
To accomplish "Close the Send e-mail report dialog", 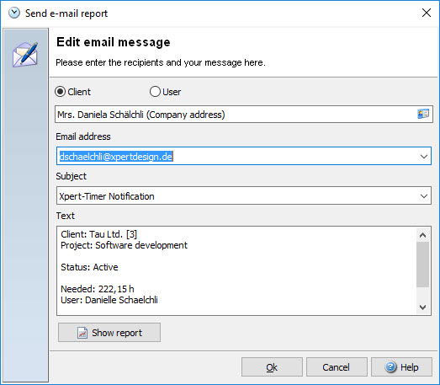I will [427, 13].
